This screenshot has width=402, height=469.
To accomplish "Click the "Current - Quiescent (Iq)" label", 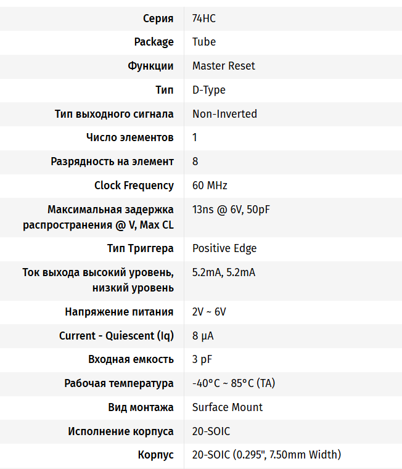I will pos(117,336).
